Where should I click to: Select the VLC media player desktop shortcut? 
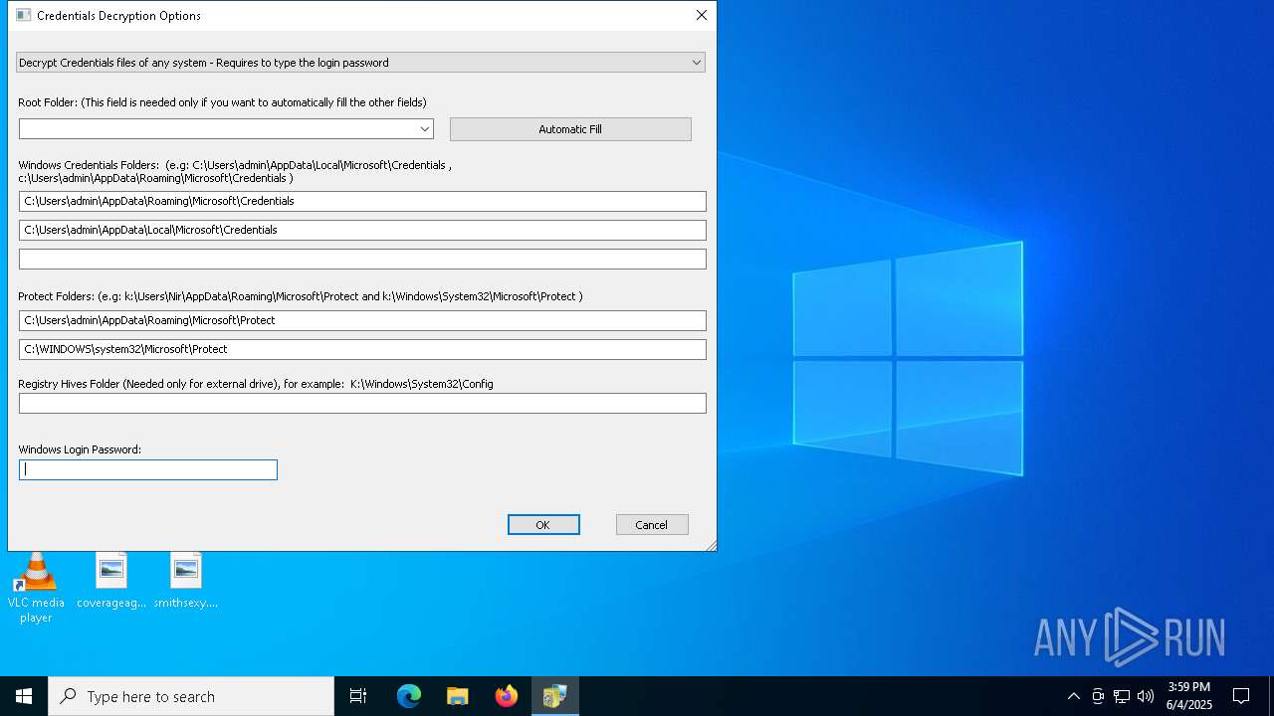tap(36, 588)
